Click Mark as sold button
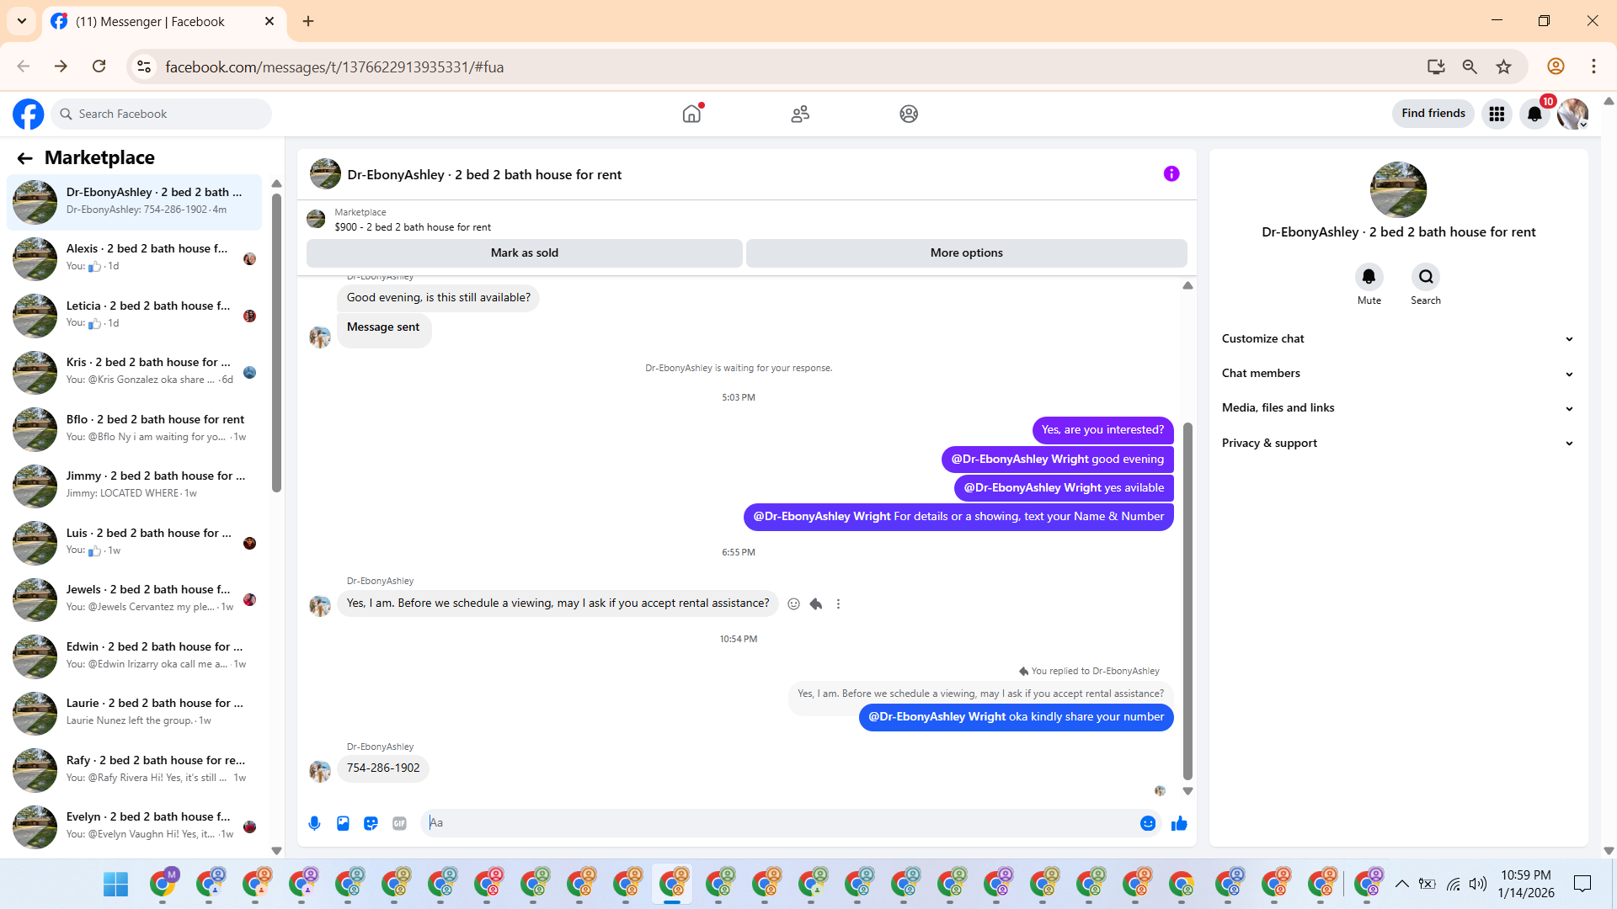The height and width of the screenshot is (909, 1617). click(x=524, y=252)
